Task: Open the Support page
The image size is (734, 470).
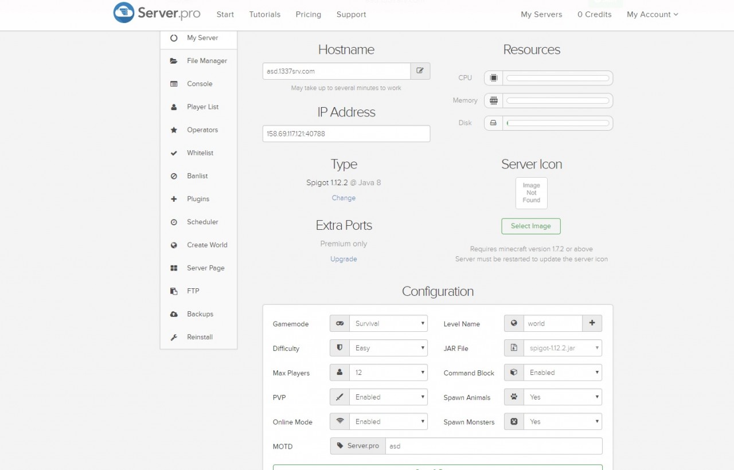Action: (x=352, y=14)
